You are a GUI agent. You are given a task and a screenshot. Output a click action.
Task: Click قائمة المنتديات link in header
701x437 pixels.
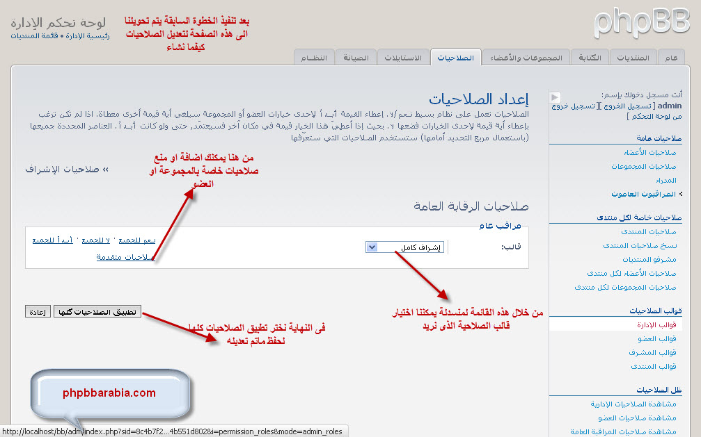pos(35,35)
